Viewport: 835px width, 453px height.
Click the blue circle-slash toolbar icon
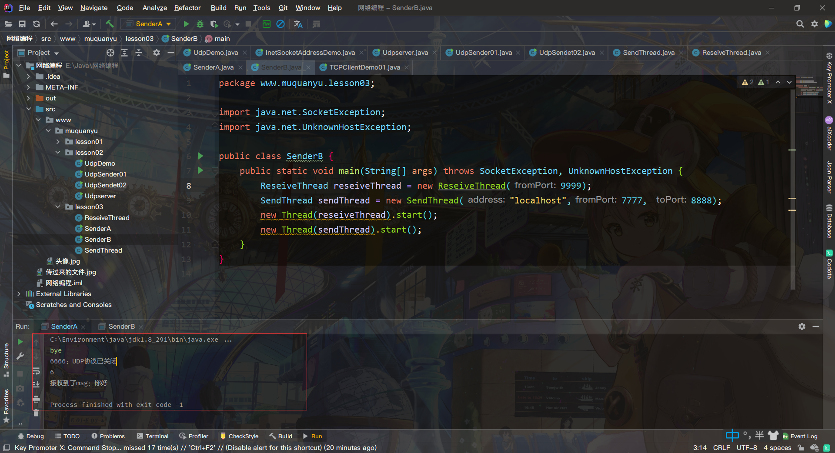click(x=281, y=24)
